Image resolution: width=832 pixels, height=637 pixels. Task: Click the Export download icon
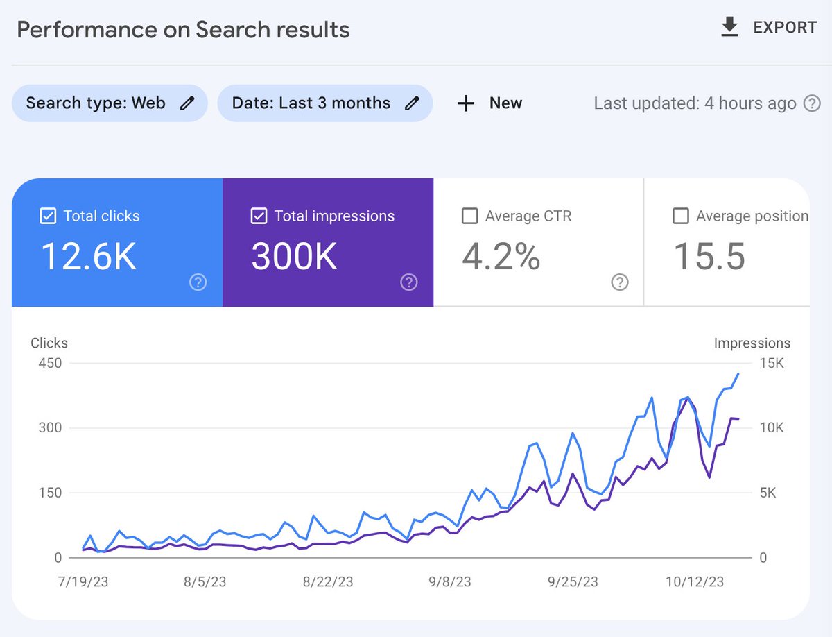(x=729, y=27)
